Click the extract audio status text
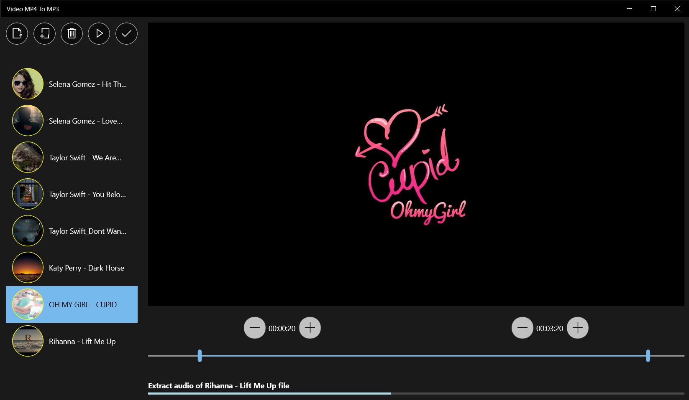Viewport: 689px width, 400px height. pos(219,386)
